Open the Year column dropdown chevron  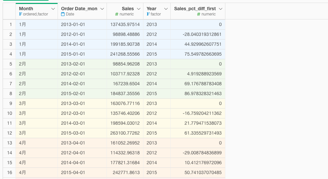166,9
